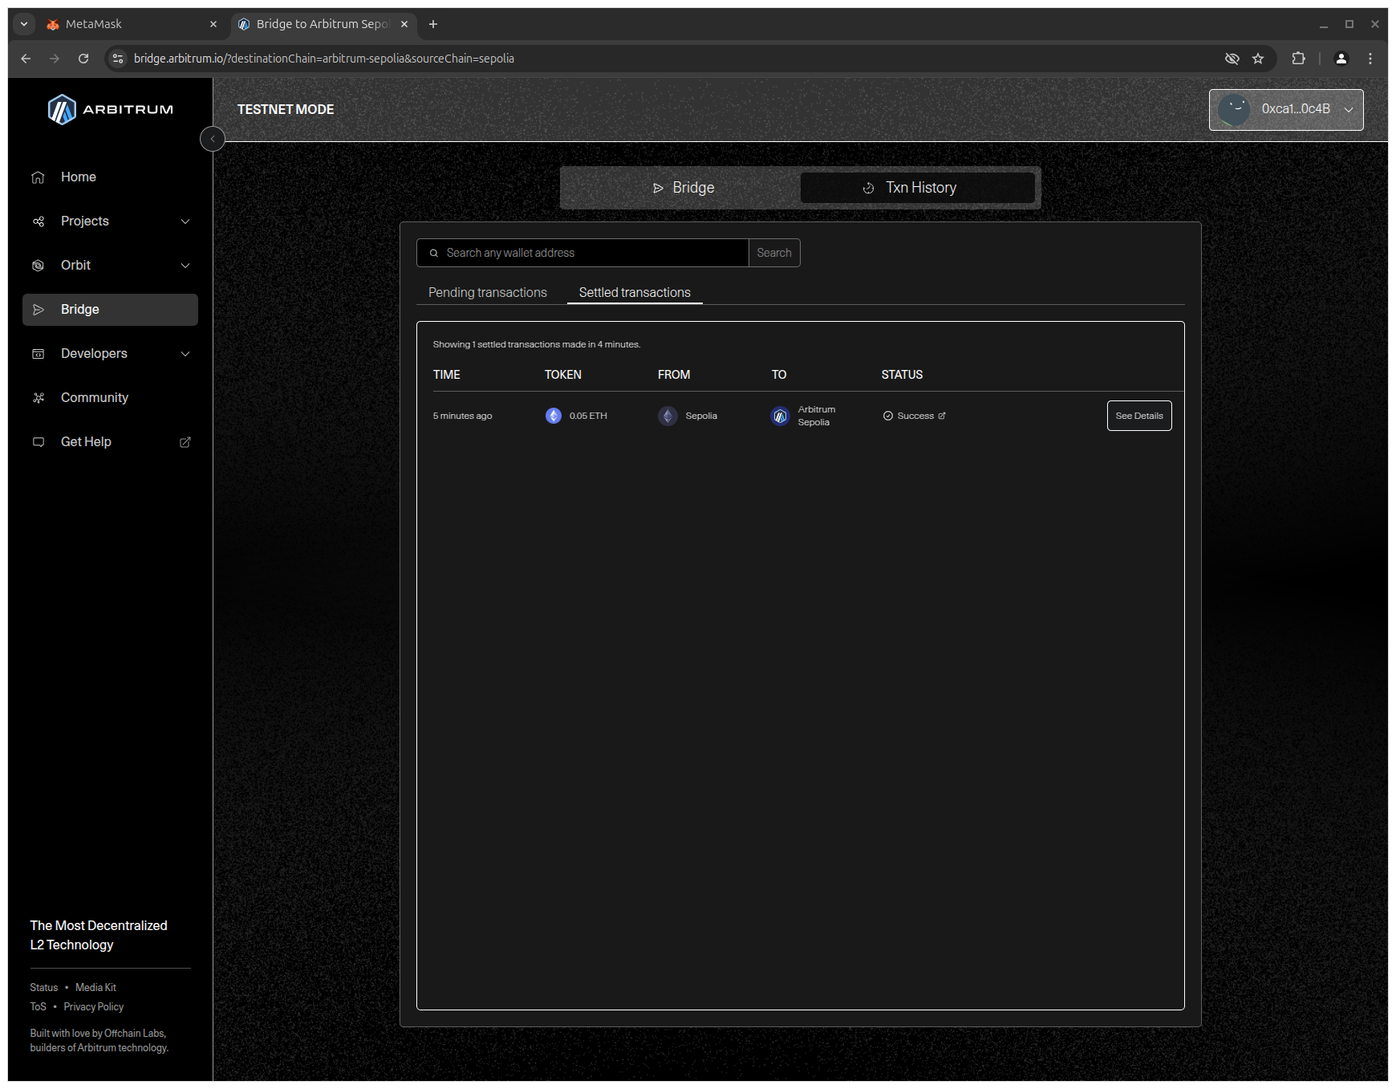Click the Bridge sidebar arrow icon
The image size is (1396, 1089).
click(x=38, y=310)
